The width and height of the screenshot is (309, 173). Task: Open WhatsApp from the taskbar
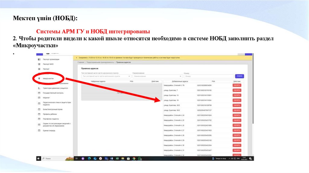pos(140,159)
